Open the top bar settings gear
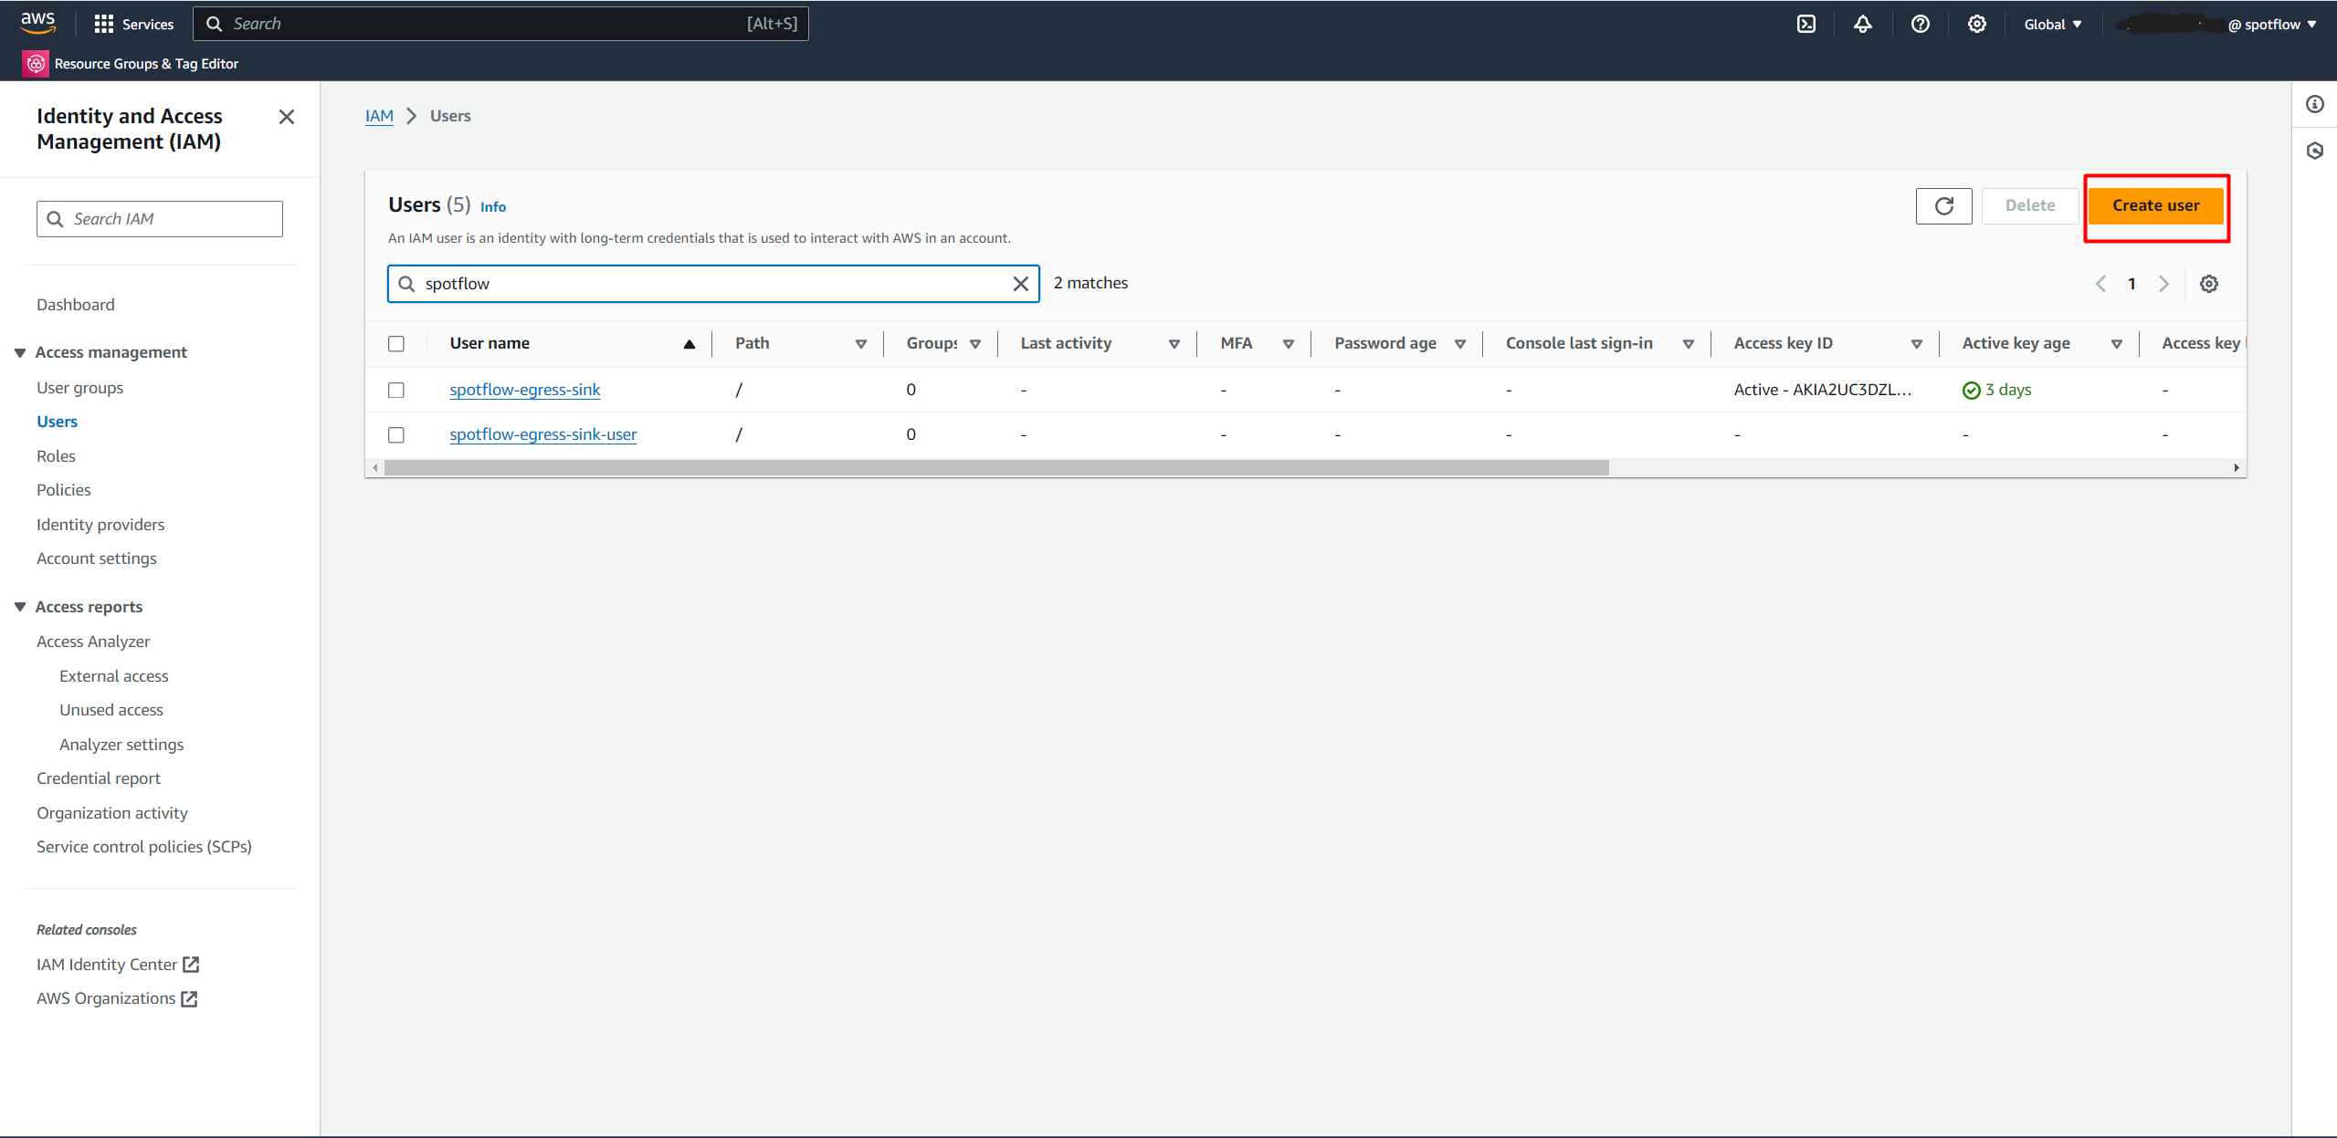This screenshot has width=2337, height=1138. tap(1976, 24)
